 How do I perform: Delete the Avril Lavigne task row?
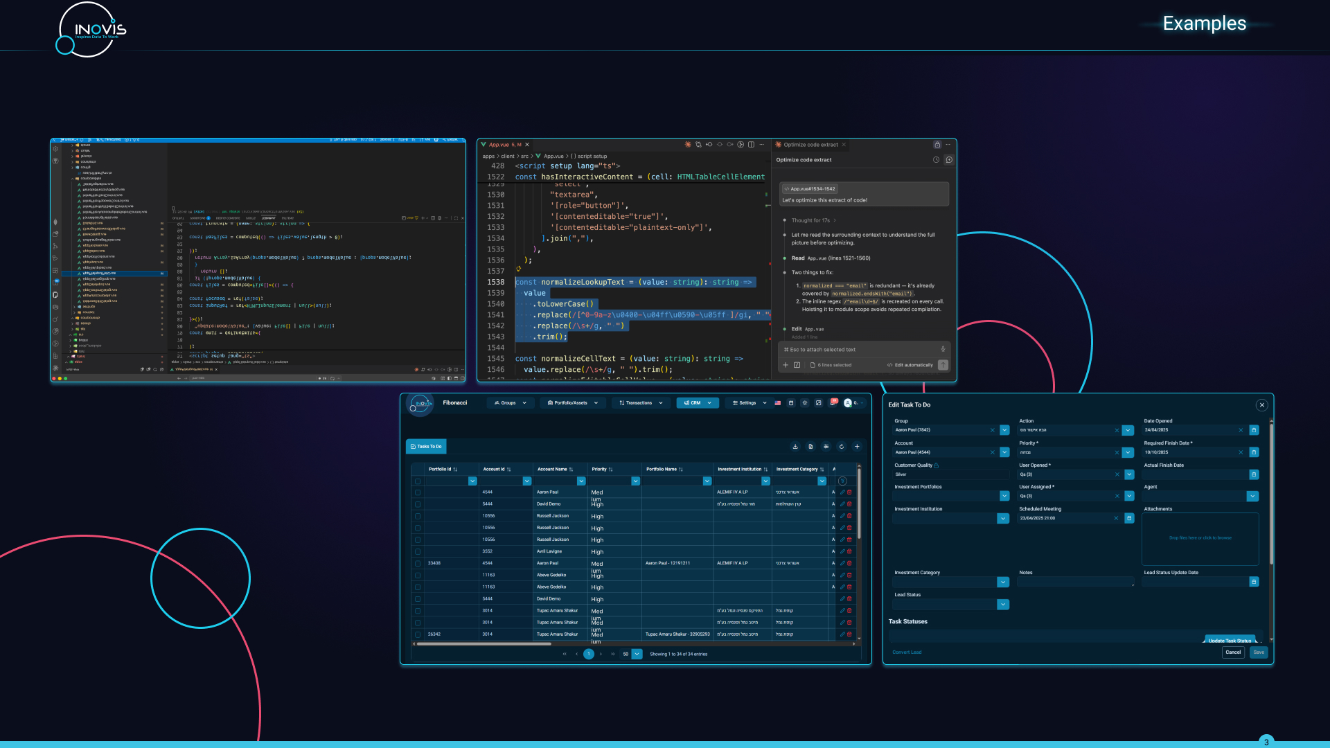click(849, 551)
